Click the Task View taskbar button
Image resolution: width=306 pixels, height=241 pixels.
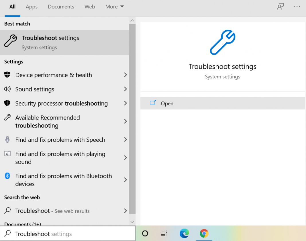point(164,233)
